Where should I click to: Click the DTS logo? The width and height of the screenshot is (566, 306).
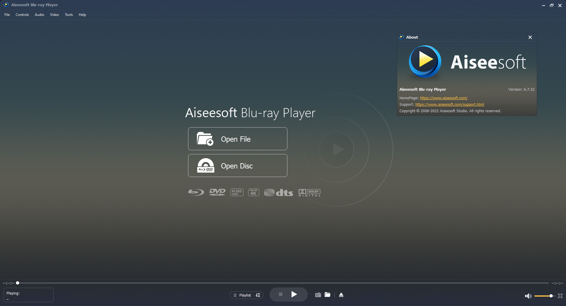279,193
